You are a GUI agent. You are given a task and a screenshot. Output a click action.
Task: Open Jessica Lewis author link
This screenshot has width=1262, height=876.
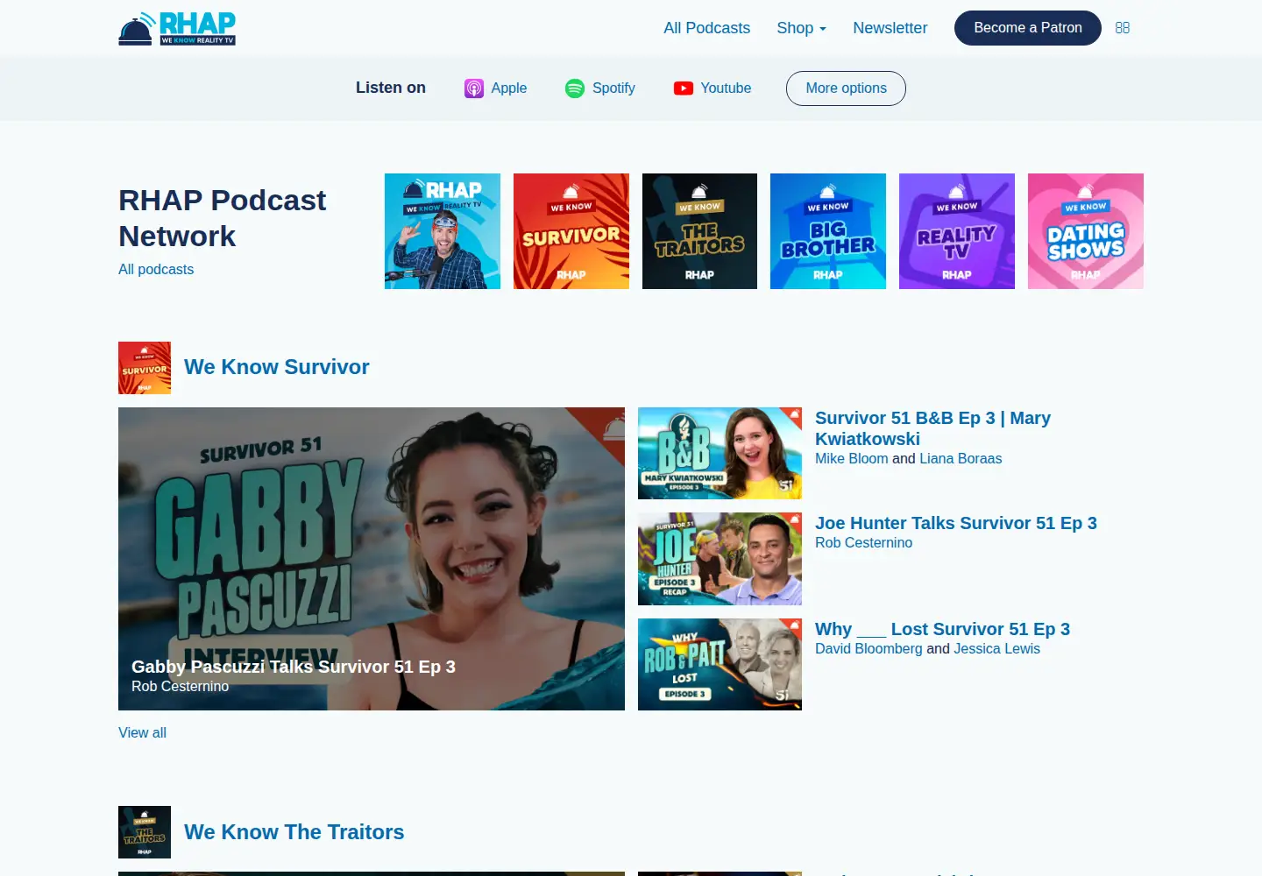tap(997, 649)
